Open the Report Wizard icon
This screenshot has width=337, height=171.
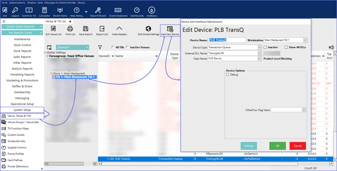click(98, 11)
